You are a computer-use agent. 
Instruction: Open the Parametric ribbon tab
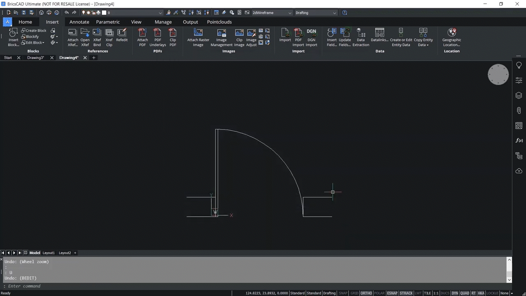point(108,22)
